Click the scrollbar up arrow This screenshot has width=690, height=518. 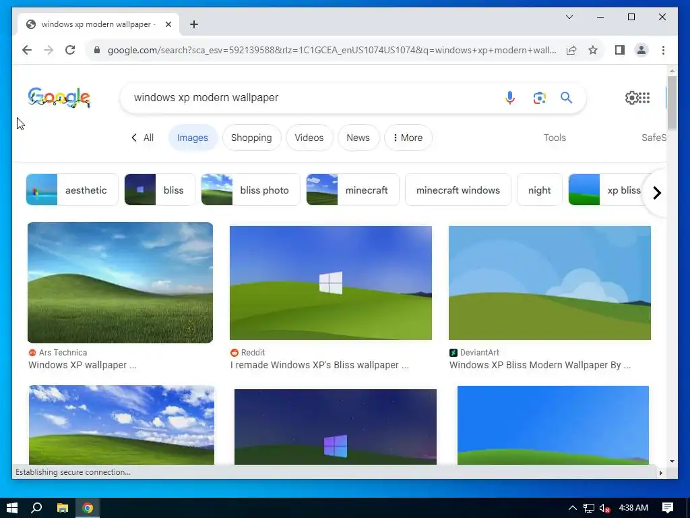(672, 70)
